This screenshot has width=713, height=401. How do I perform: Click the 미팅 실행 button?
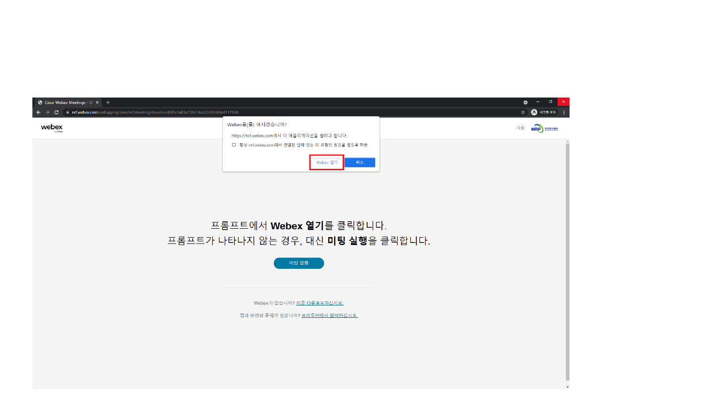click(299, 263)
